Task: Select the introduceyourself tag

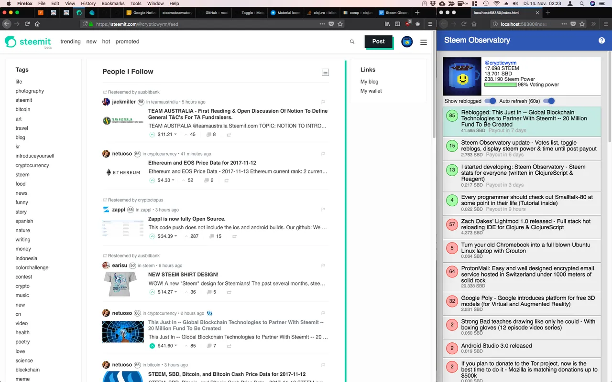Action: click(35, 156)
